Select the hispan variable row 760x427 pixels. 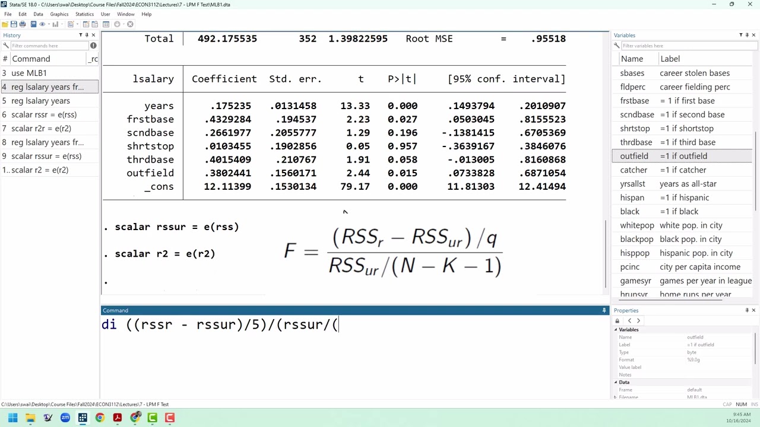[682, 197]
